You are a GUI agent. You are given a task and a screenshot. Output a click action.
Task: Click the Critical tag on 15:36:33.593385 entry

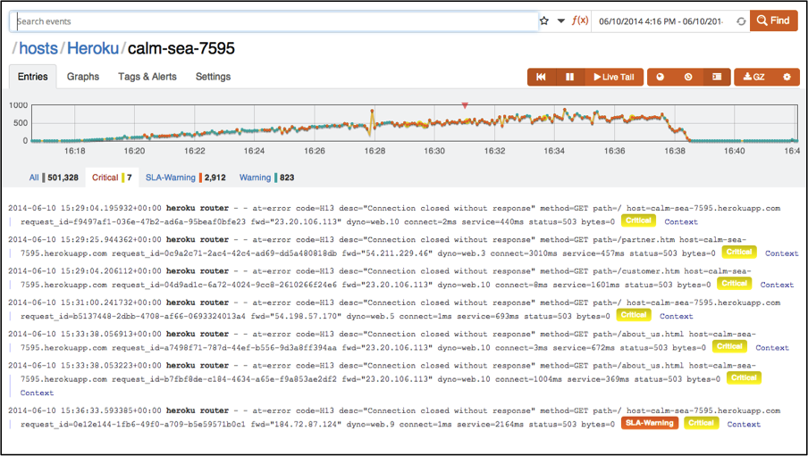tap(701, 423)
